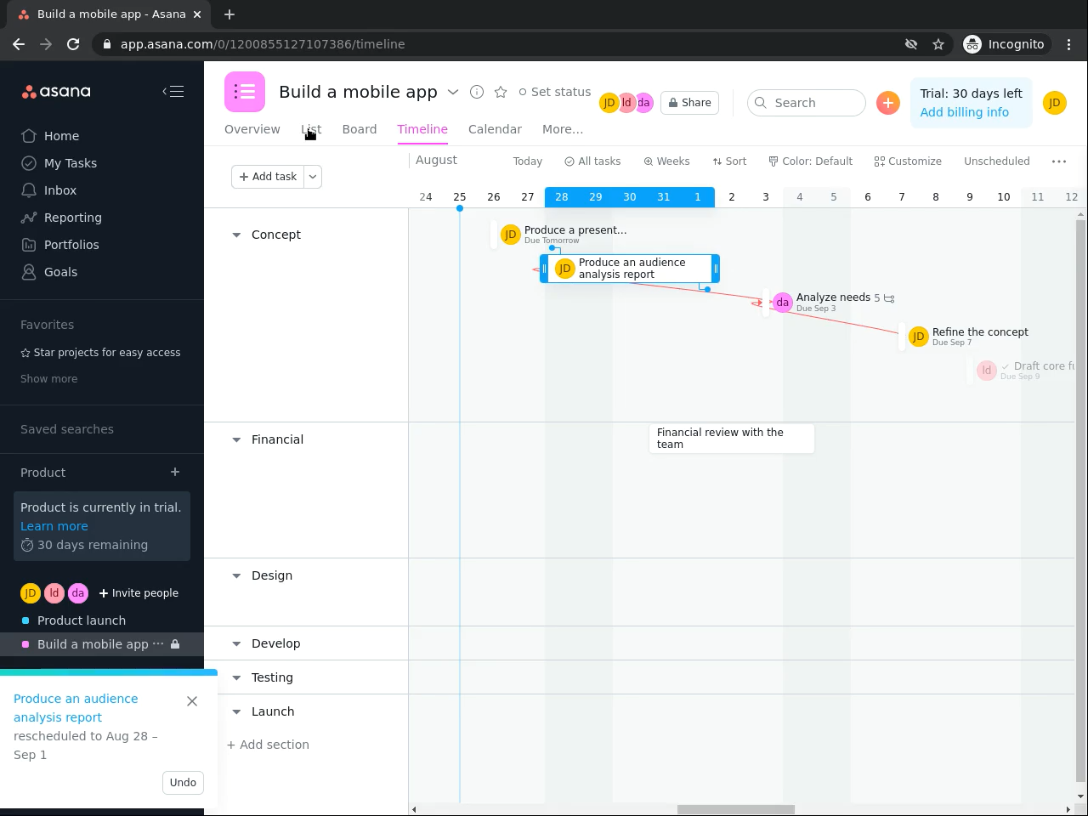Open the Sort options dropdown
This screenshot has width=1088, height=816.
(729, 161)
